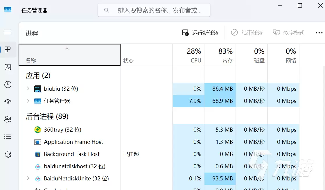Click the baidunetdiskhost process icon
Image resolution: width=325 pixels, height=190 pixels.
(37, 166)
